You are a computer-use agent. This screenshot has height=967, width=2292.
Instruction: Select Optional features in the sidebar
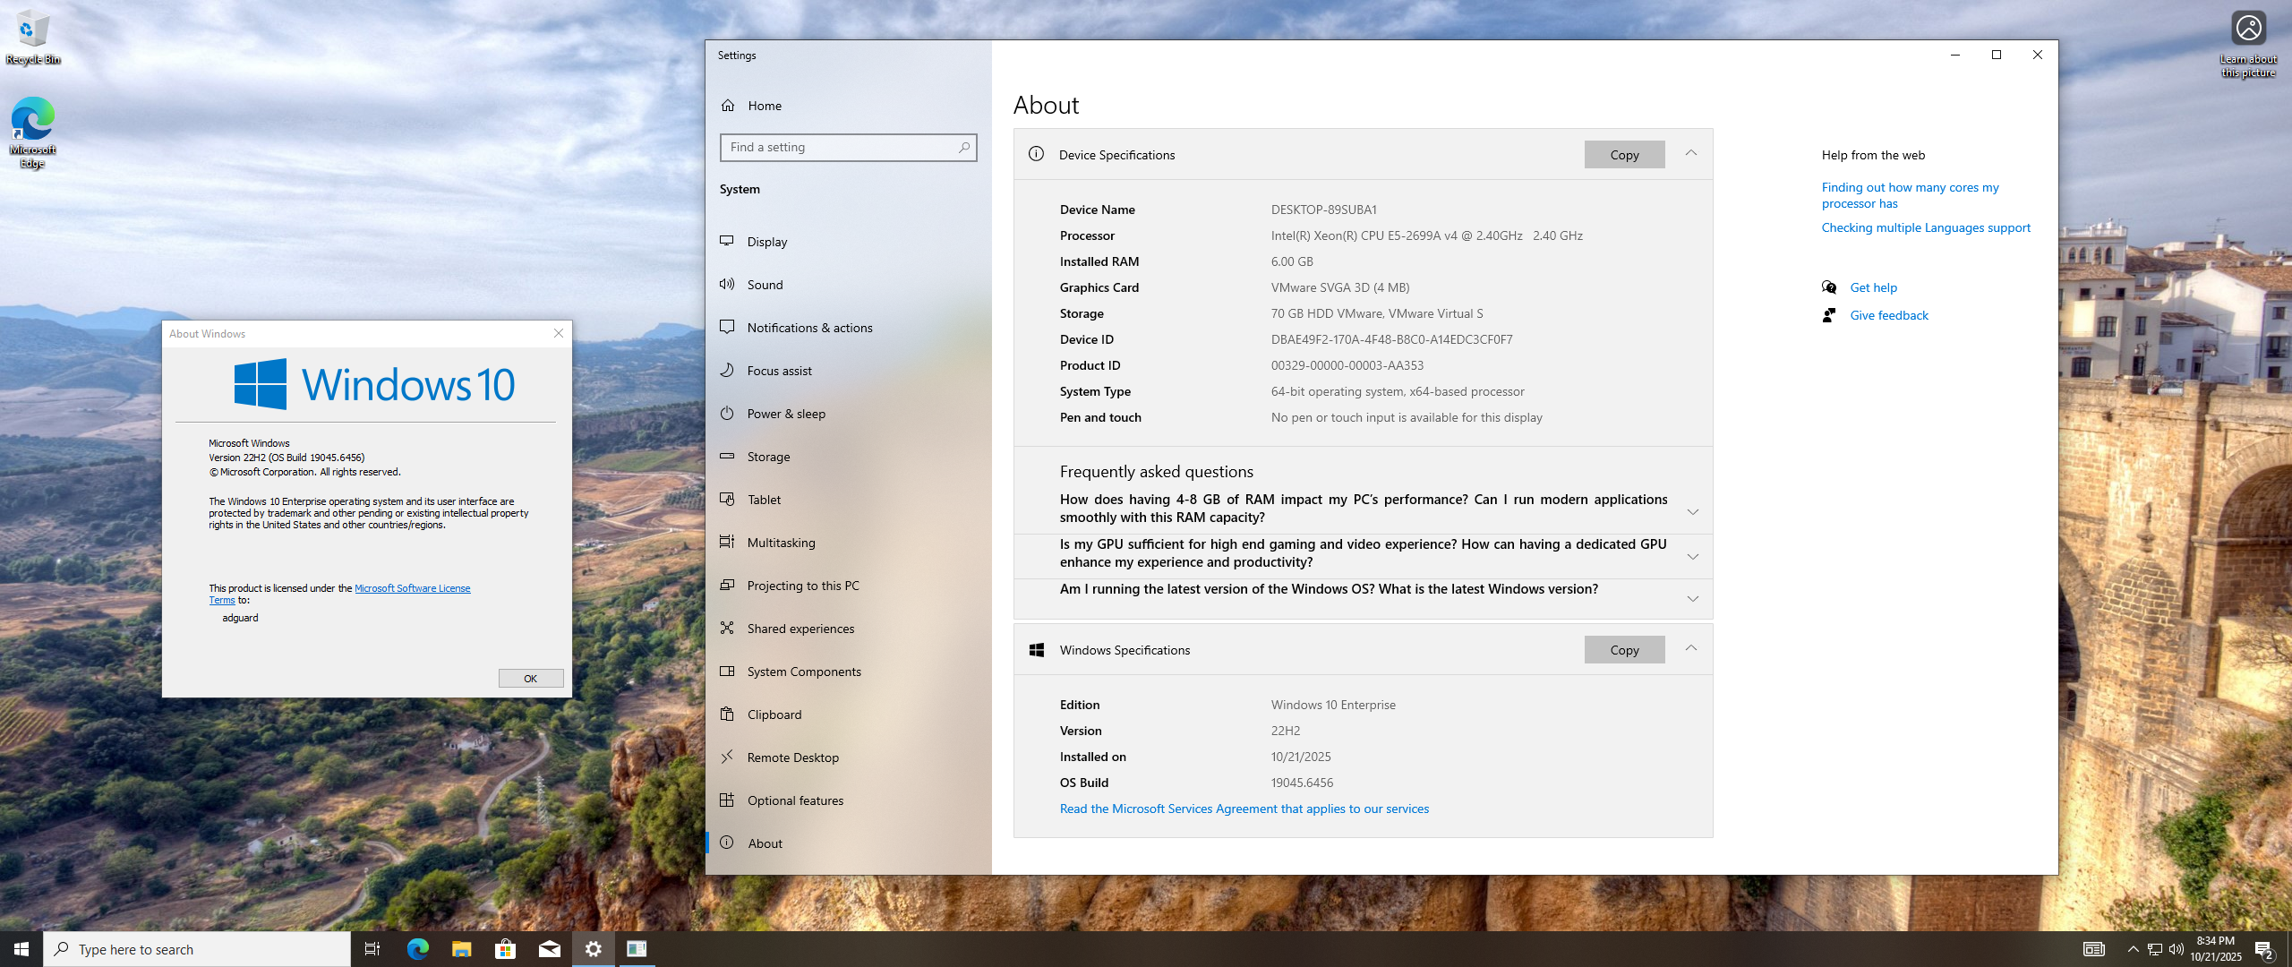[794, 800]
